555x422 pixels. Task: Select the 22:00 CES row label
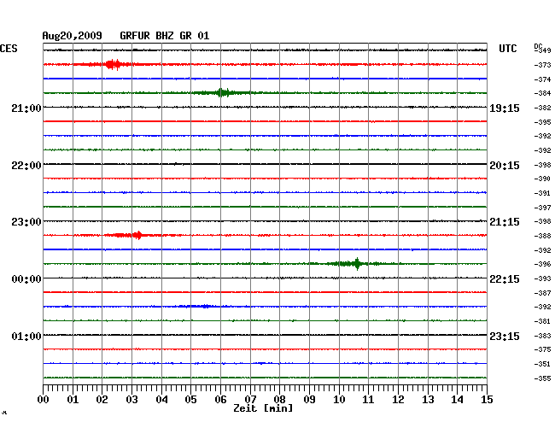26,166
